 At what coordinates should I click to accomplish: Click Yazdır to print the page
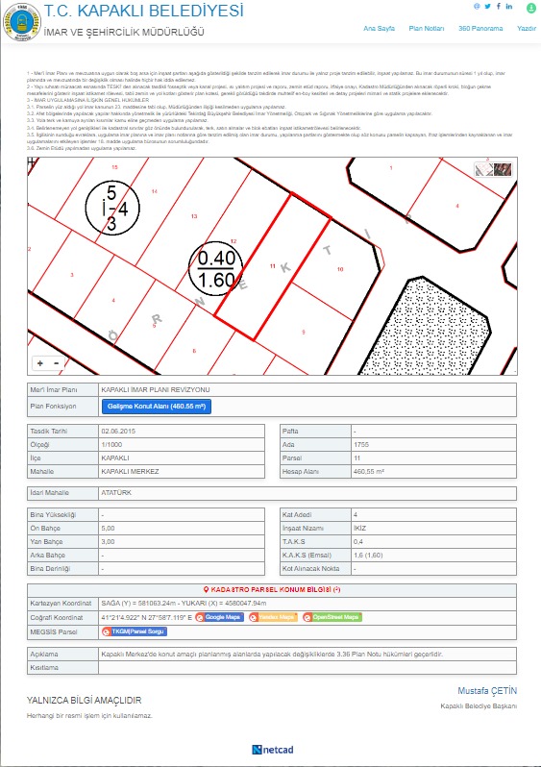pyautogui.click(x=527, y=29)
